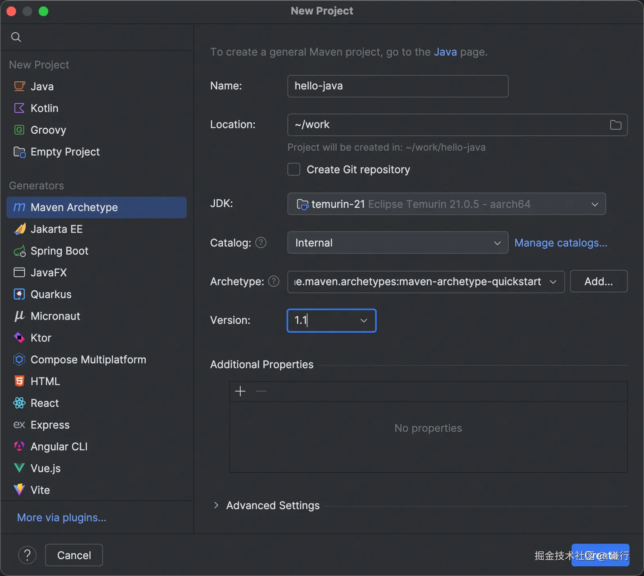Select the Quarkus generator
Image resolution: width=644 pixels, height=576 pixels.
click(51, 294)
